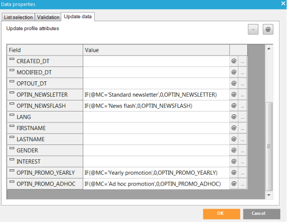Click the minus button above the grid
The height and width of the screenshot is (223, 287).
(x=254, y=30)
